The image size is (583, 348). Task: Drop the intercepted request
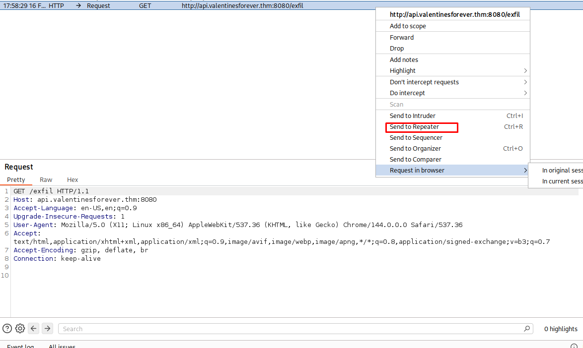pyautogui.click(x=397, y=49)
